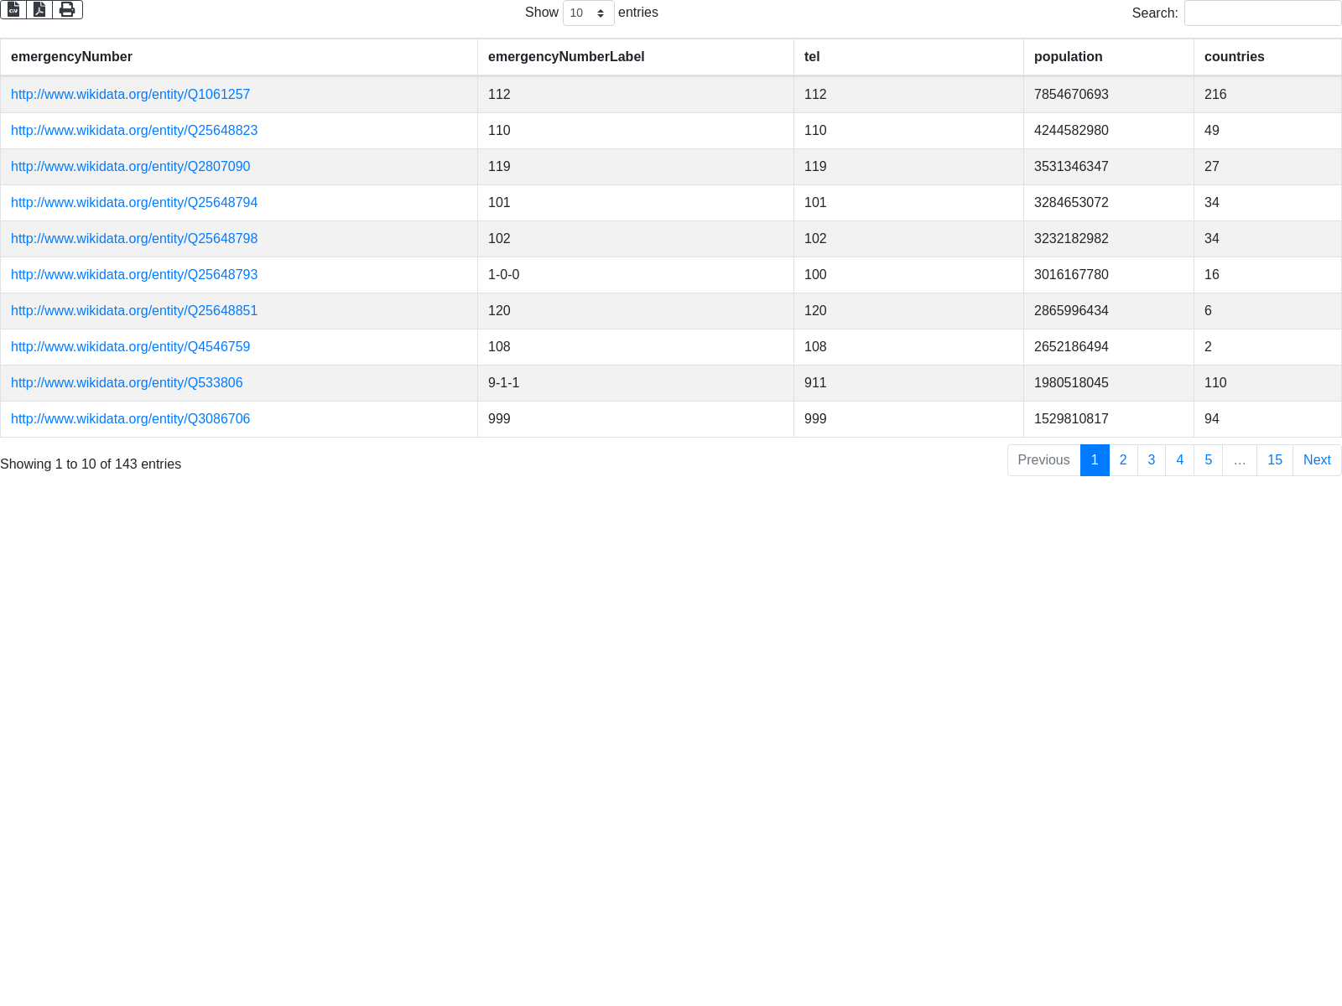Click the Next pagination button
Image resolution: width=1342 pixels, height=1006 pixels.
pyautogui.click(x=1316, y=460)
